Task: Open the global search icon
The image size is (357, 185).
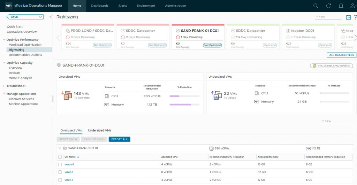Action: [x=316, y=6]
